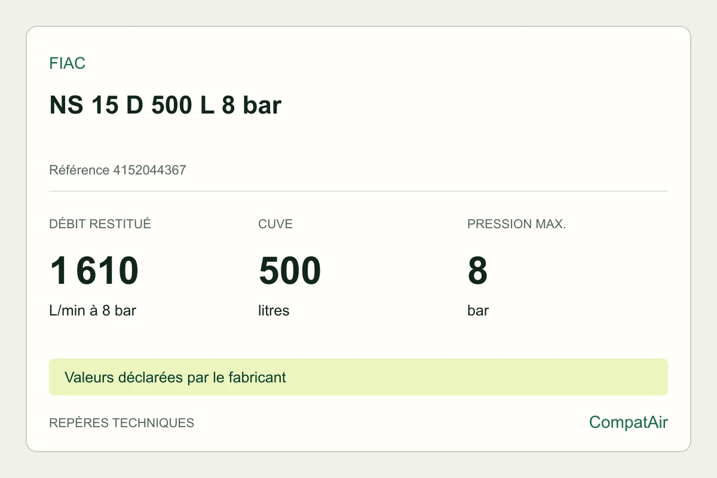The width and height of the screenshot is (717, 478).
Task: Click the FIAC brand label
Action: [67, 63]
